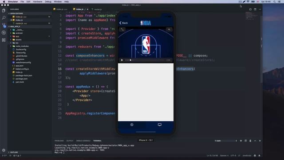Open the Window menu
Image resolution: width=284 pixels, height=160 pixels.
pyautogui.click(x=58, y=2)
